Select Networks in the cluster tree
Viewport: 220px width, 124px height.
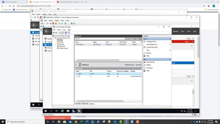click(62, 46)
